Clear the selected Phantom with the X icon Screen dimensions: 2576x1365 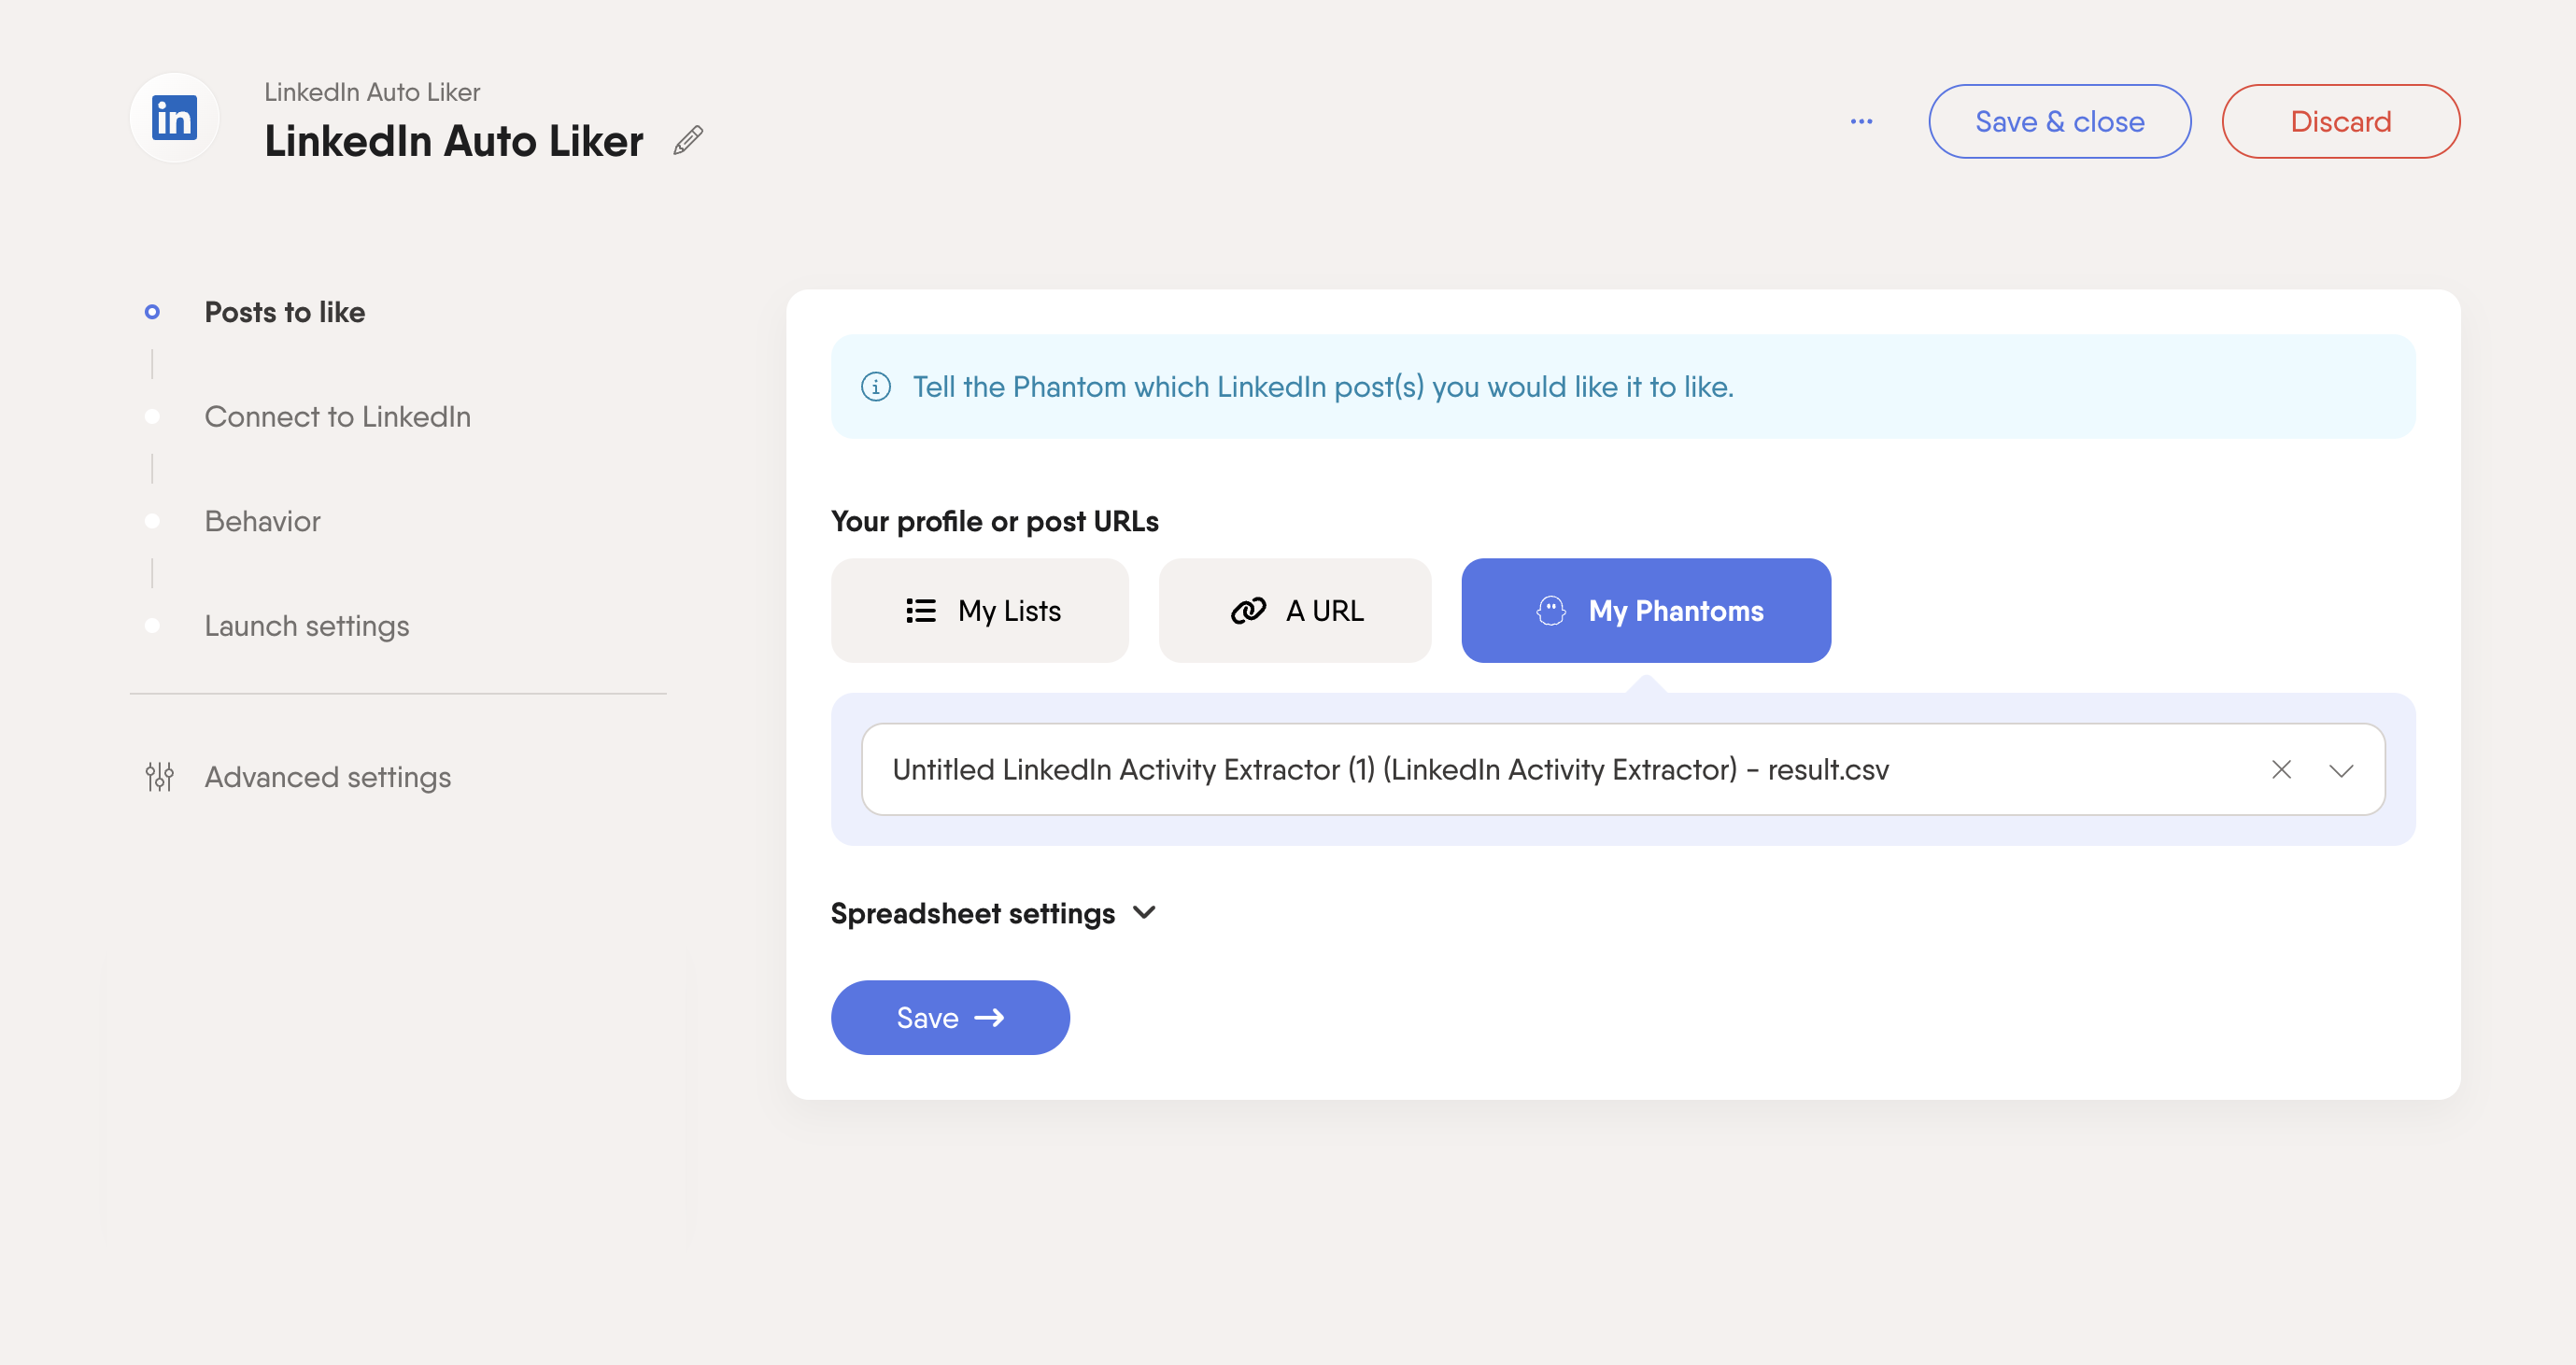click(2281, 769)
